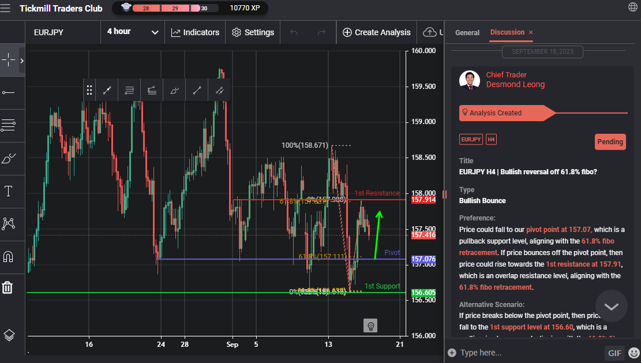641x363 pixels.
Task: Open the layers object tree icon
Action: (x=9, y=335)
